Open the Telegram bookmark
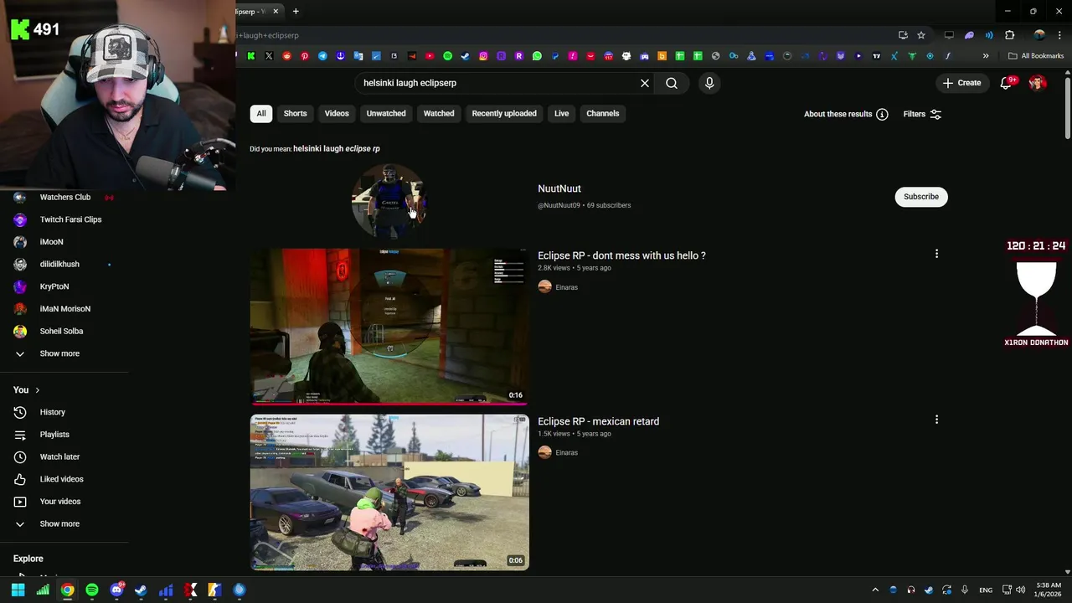The width and height of the screenshot is (1072, 603). point(322,56)
